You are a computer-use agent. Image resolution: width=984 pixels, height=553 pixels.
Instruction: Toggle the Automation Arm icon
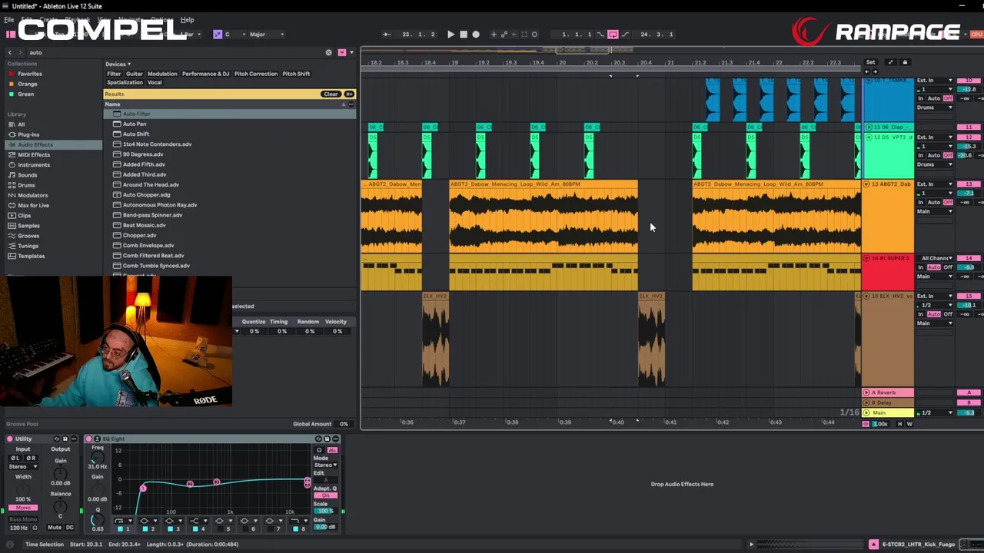click(x=505, y=35)
